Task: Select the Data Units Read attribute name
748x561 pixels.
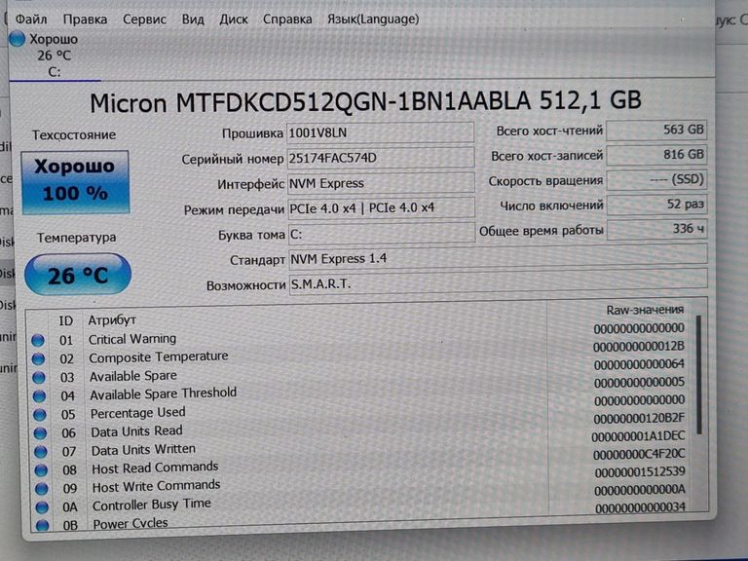Action: click(137, 431)
